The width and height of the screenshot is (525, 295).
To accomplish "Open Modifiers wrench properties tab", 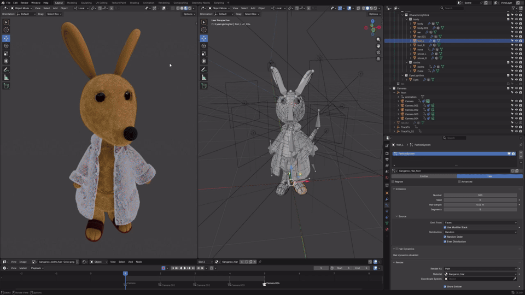I will [x=387, y=199].
